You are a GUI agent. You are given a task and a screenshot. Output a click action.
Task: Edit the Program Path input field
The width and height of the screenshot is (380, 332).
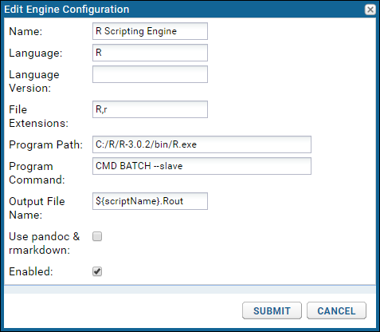click(202, 144)
